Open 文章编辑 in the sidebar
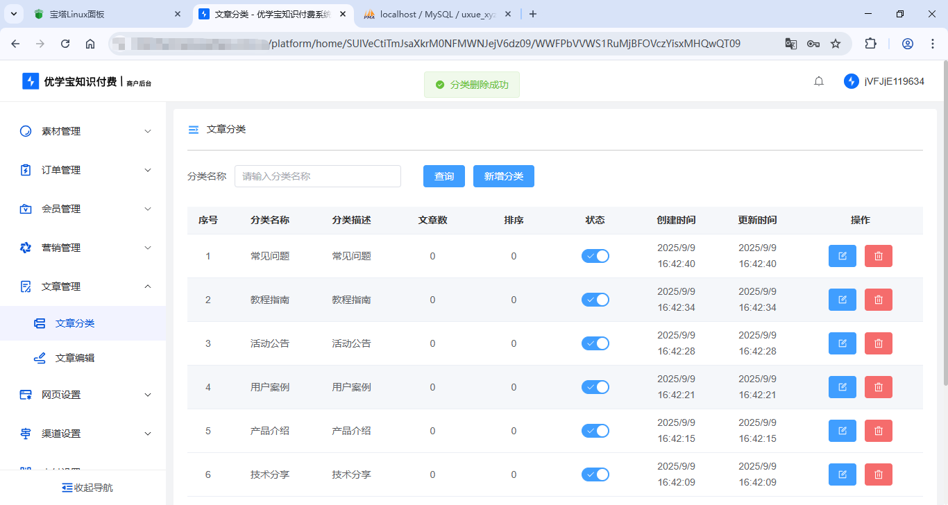 pos(75,358)
